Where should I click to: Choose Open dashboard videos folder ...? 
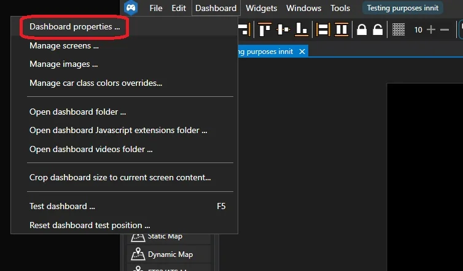(x=124, y=149)
